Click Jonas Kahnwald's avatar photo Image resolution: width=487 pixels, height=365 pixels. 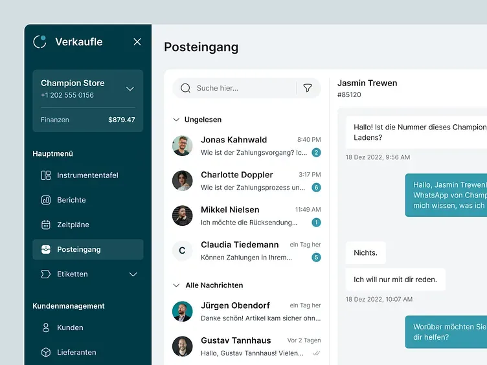click(x=183, y=146)
